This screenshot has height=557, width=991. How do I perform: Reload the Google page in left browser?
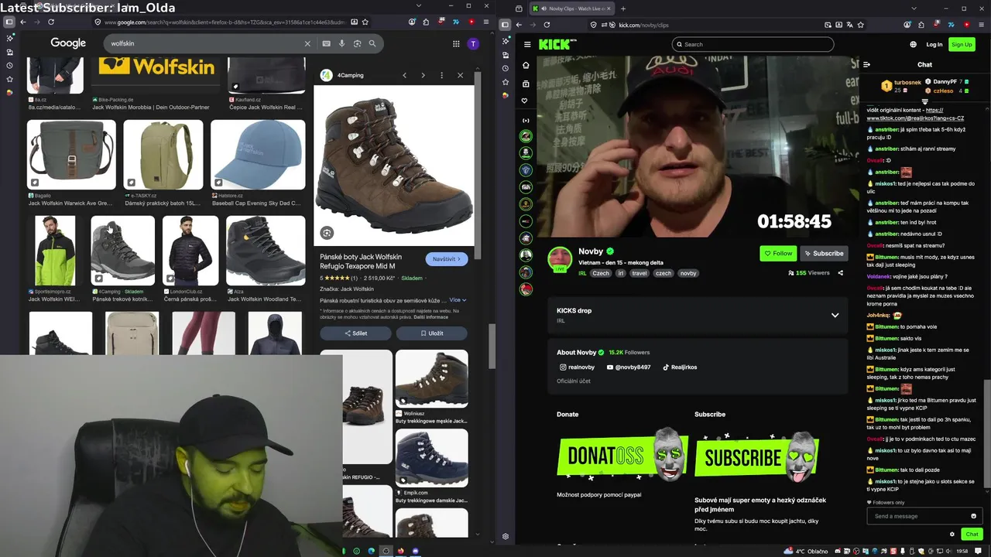pyautogui.click(x=51, y=22)
